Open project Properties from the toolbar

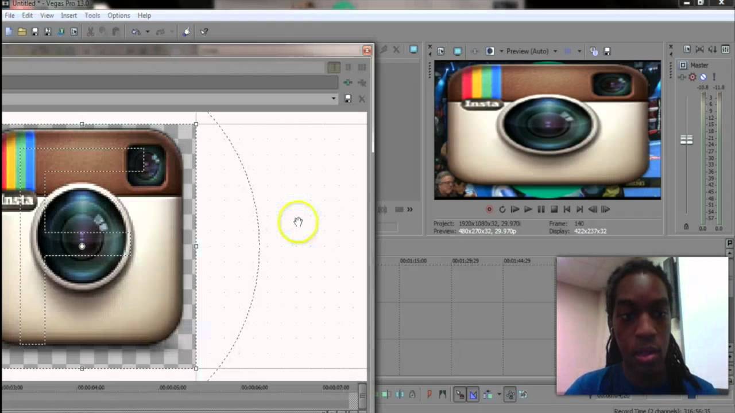[x=74, y=32]
